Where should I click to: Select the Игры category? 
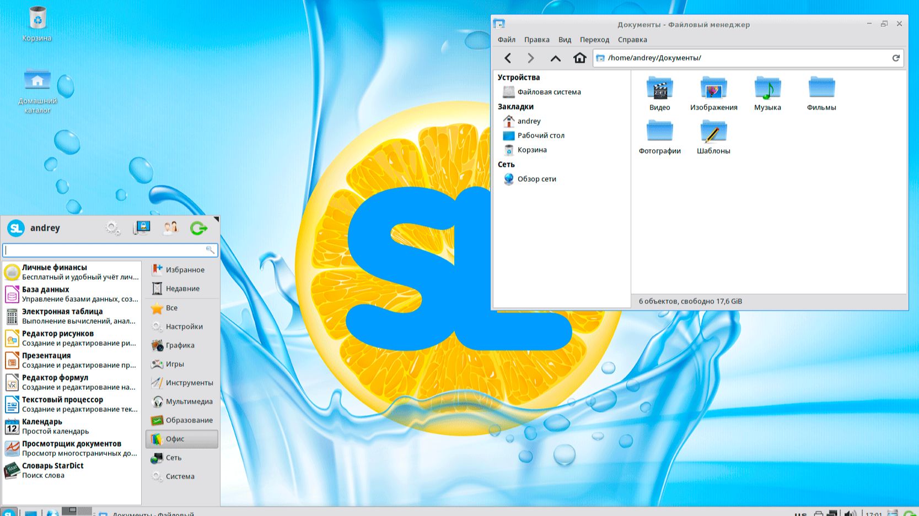(182, 364)
